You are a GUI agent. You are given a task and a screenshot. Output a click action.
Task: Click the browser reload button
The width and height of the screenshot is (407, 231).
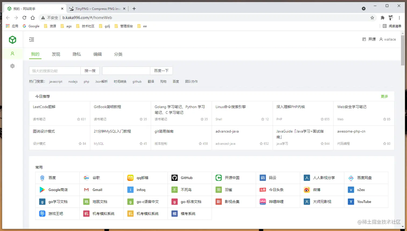coord(24,18)
